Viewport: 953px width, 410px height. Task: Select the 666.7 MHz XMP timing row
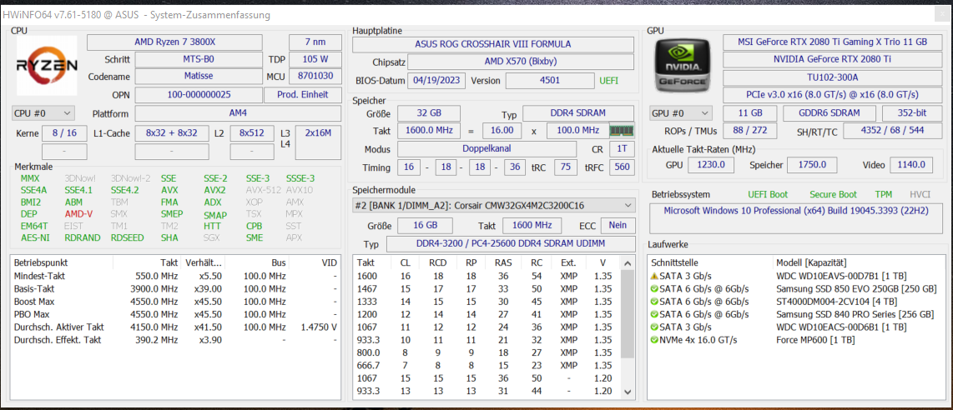pyautogui.click(x=487, y=365)
